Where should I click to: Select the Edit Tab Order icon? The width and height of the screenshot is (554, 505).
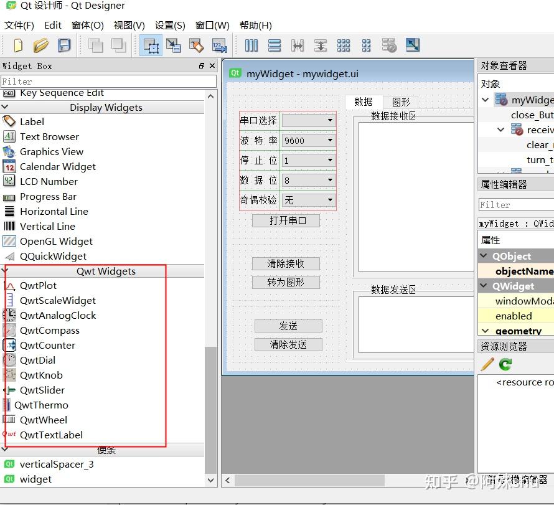pos(219,45)
